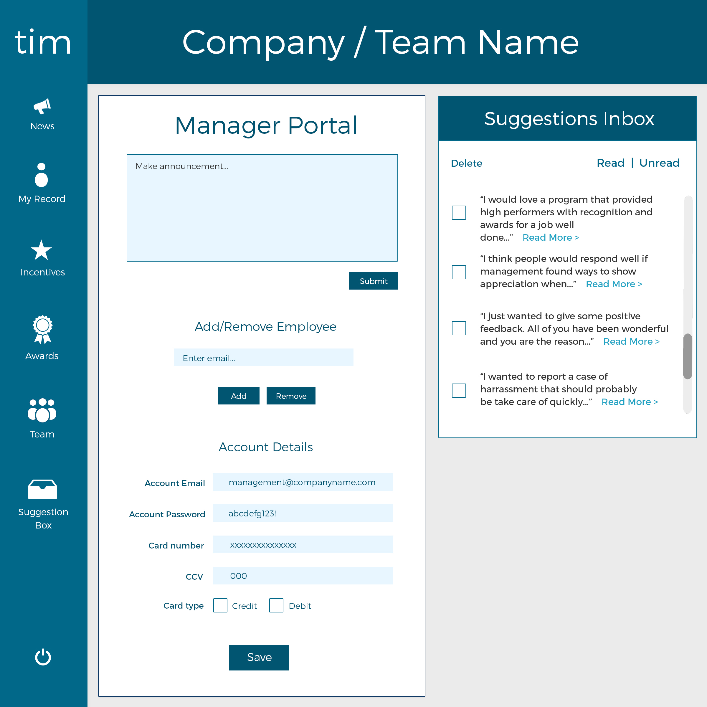Open the Suggestion Box inbox icon
This screenshot has width=707, height=707.
(x=42, y=489)
